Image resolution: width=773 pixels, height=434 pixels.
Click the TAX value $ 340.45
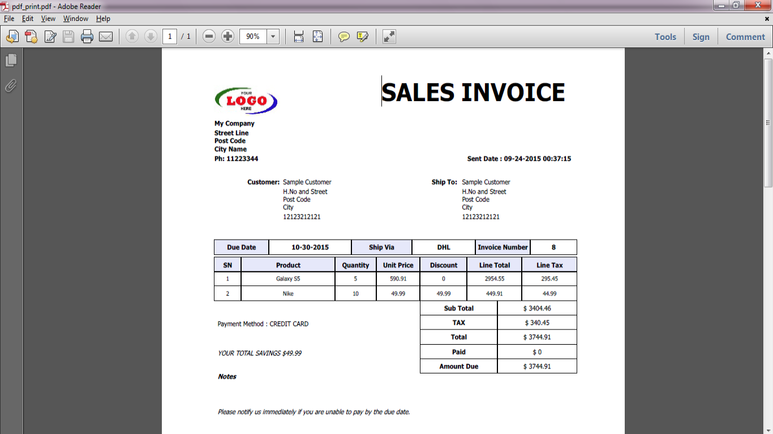(537, 323)
